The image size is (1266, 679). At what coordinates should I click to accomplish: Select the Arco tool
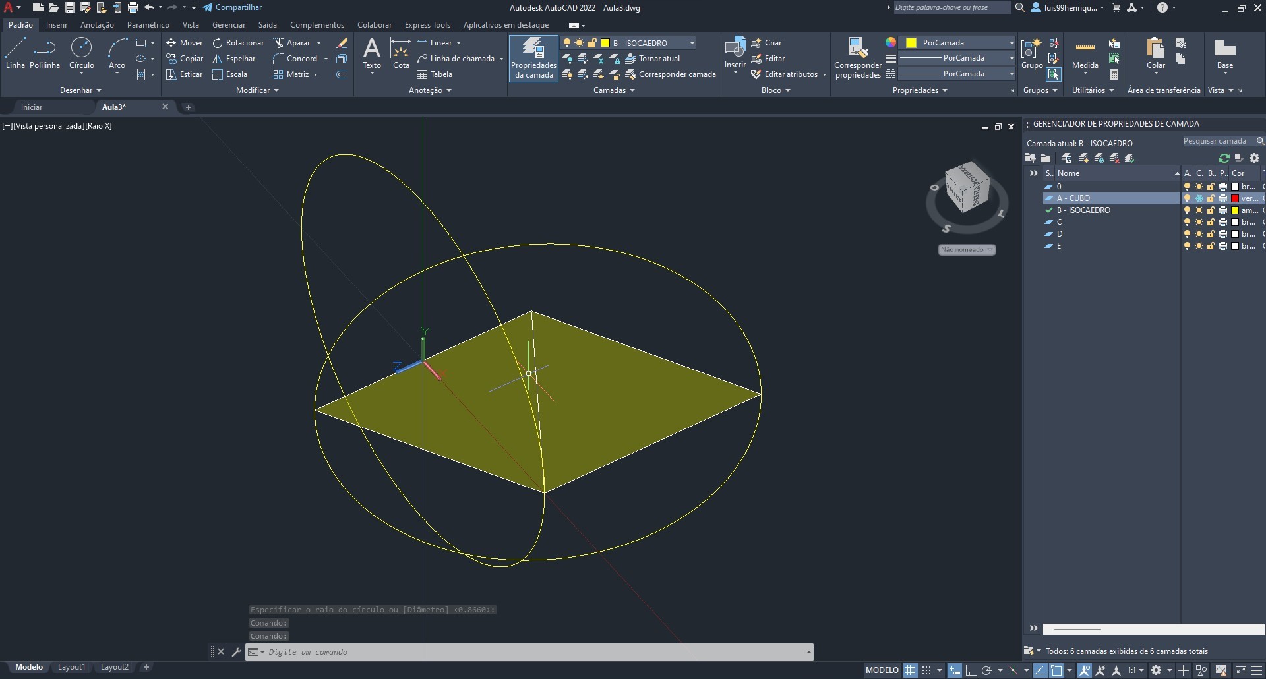pyautogui.click(x=117, y=53)
